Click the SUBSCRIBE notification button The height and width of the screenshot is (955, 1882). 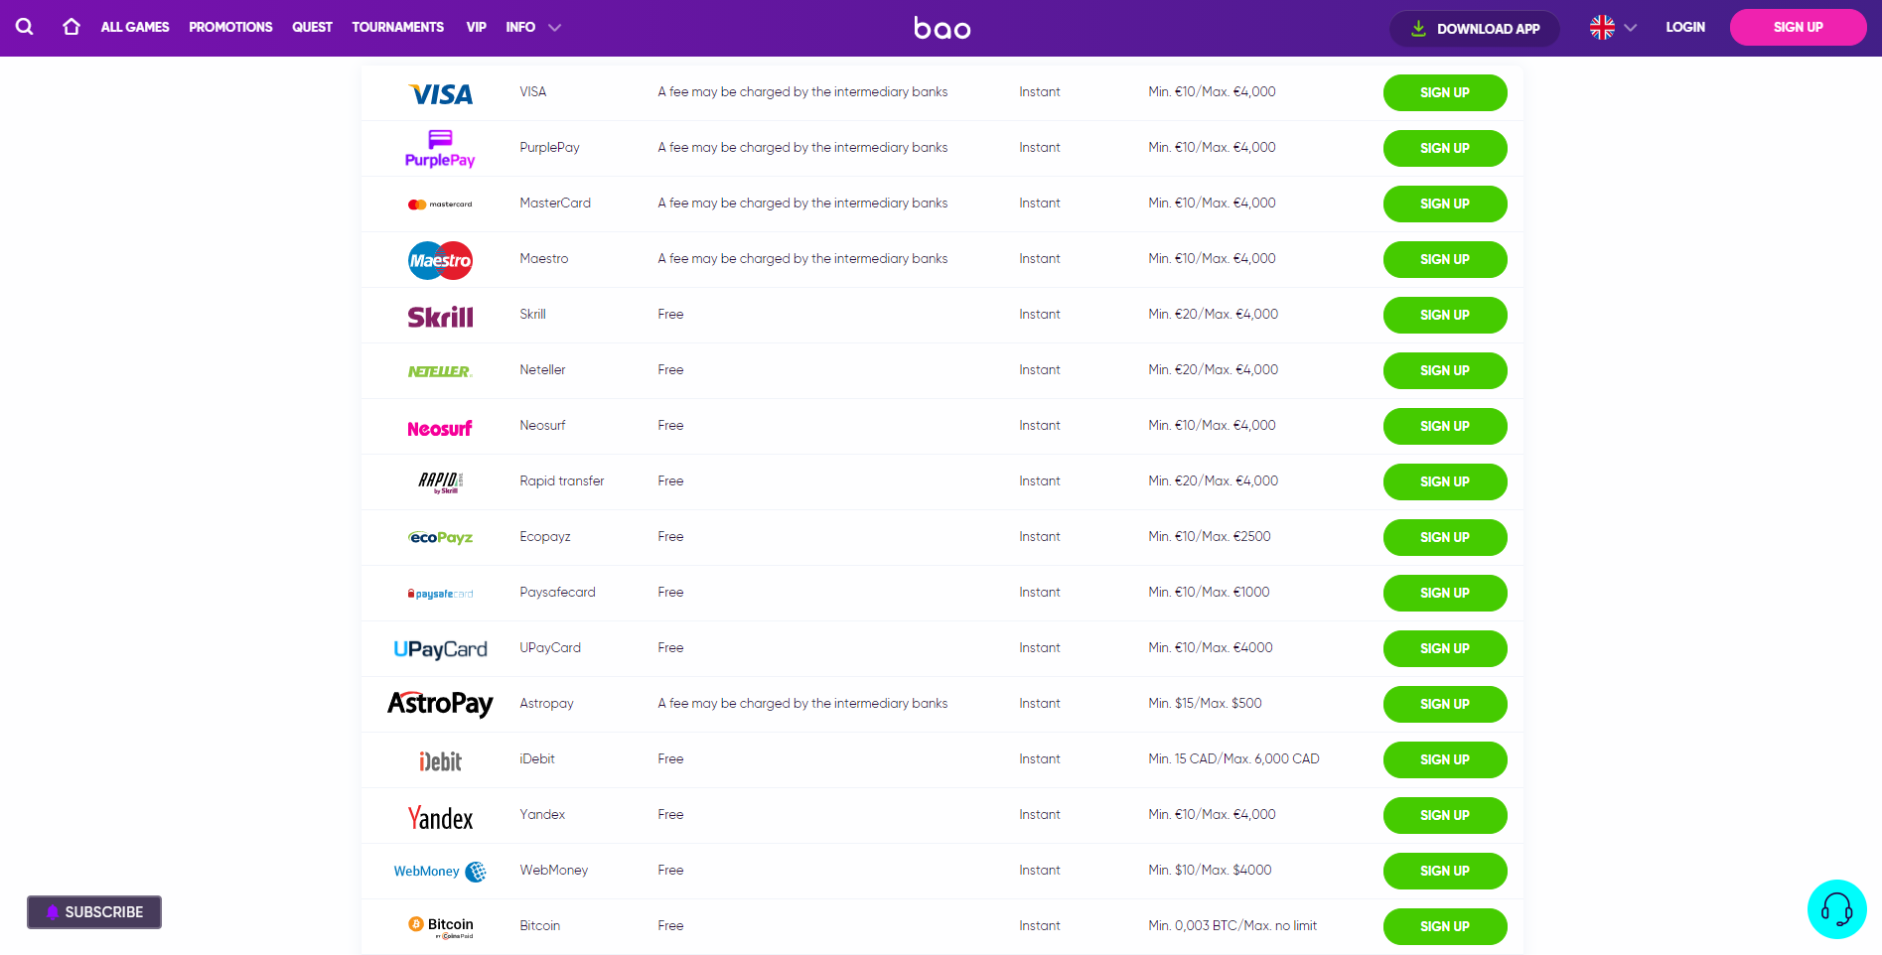(94, 912)
